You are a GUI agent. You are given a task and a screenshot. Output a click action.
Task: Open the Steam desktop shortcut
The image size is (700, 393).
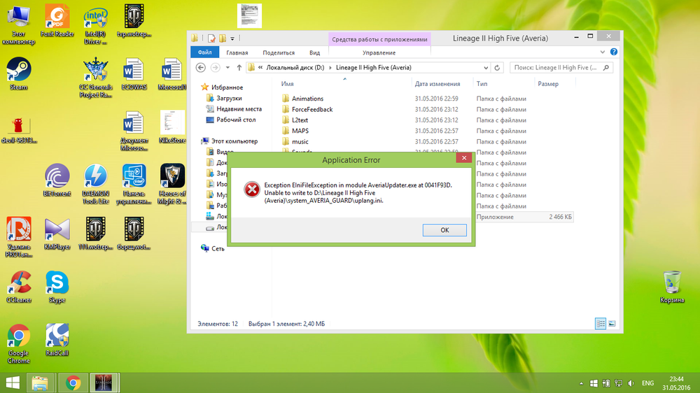[18, 71]
